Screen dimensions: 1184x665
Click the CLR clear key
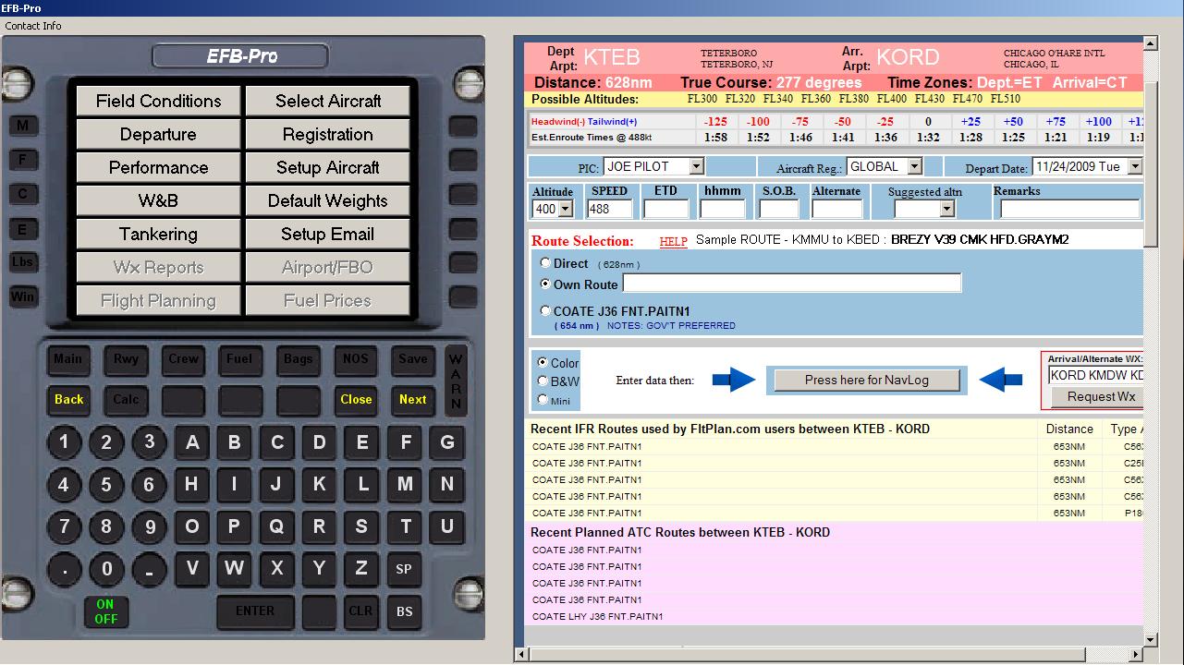360,611
